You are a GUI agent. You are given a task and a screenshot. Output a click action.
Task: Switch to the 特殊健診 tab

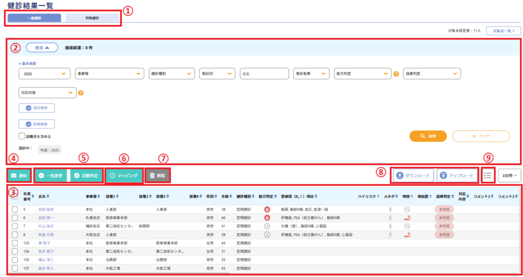(x=92, y=18)
